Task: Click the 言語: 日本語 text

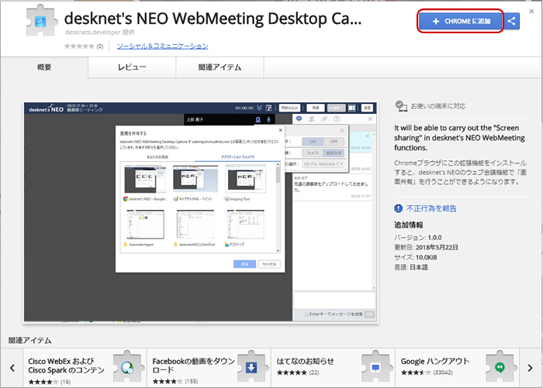Action: pyautogui.click(x=411, y=267)
